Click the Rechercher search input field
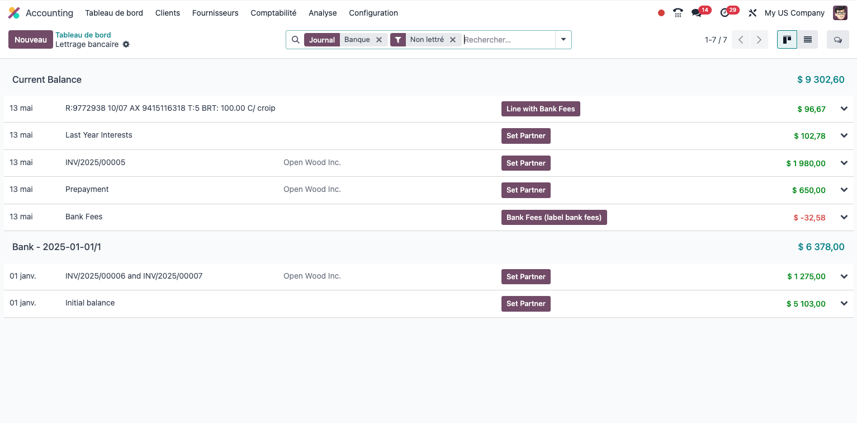The image size is (857, 423). (508, 40)
